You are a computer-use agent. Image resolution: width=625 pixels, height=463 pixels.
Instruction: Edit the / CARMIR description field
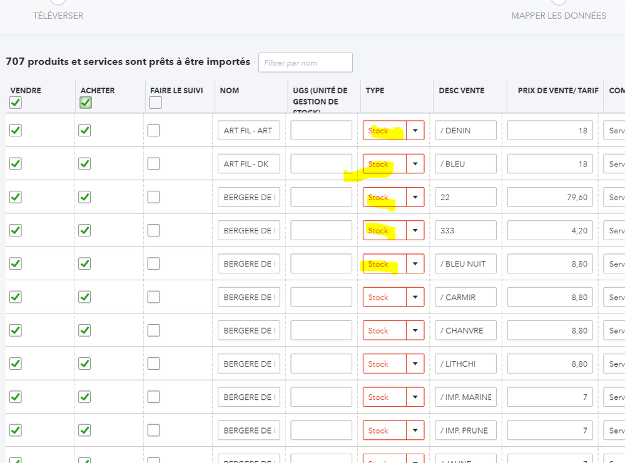point(465,297)
